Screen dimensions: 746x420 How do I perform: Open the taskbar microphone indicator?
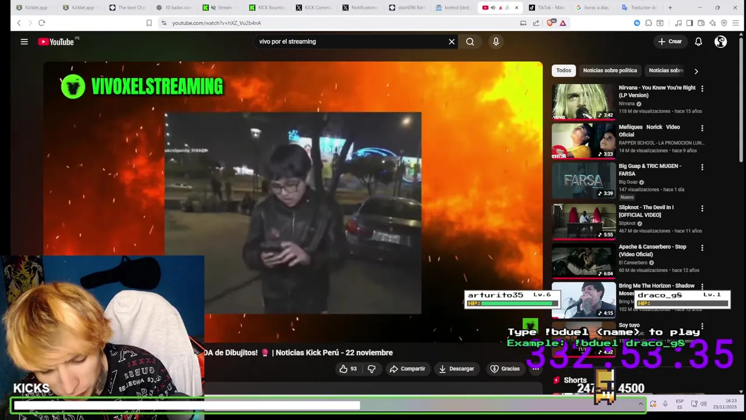pyautogui.click(x=665, y=404)
